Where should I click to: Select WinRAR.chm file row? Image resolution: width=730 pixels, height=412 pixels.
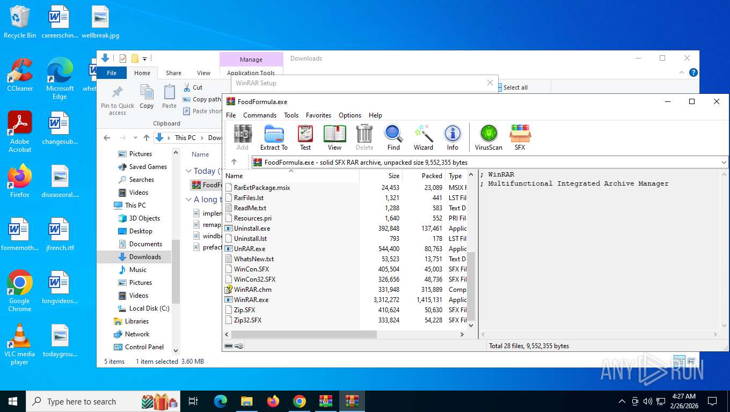point(346,290)
